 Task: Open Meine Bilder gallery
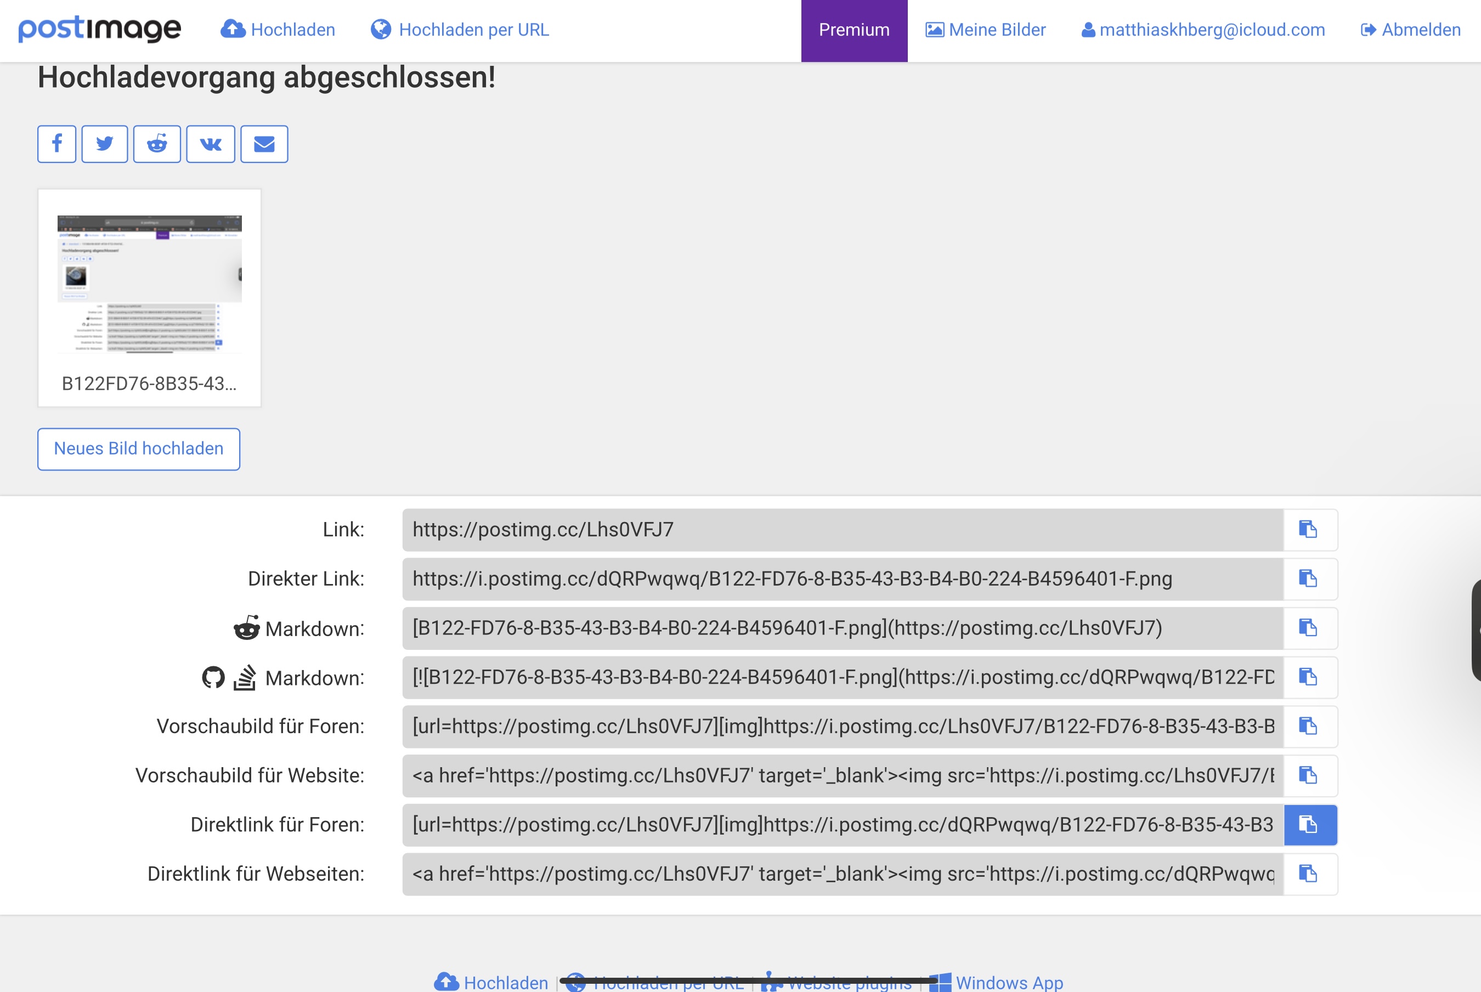click(986, 30)
